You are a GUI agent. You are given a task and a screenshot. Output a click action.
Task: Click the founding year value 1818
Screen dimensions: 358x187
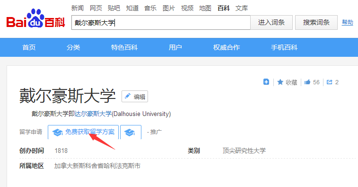pos(61,151)
